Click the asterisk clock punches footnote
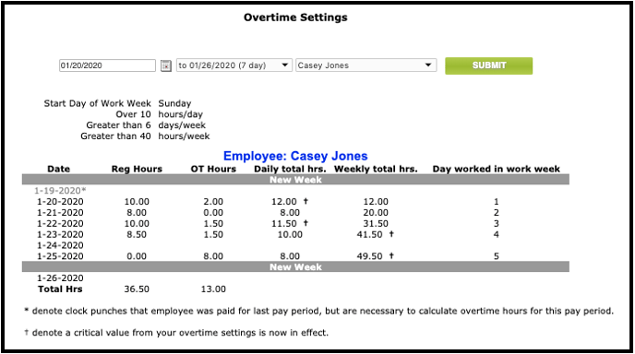 point(318,311)
